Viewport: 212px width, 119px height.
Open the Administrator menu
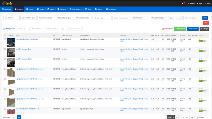[x=111, y=9]
